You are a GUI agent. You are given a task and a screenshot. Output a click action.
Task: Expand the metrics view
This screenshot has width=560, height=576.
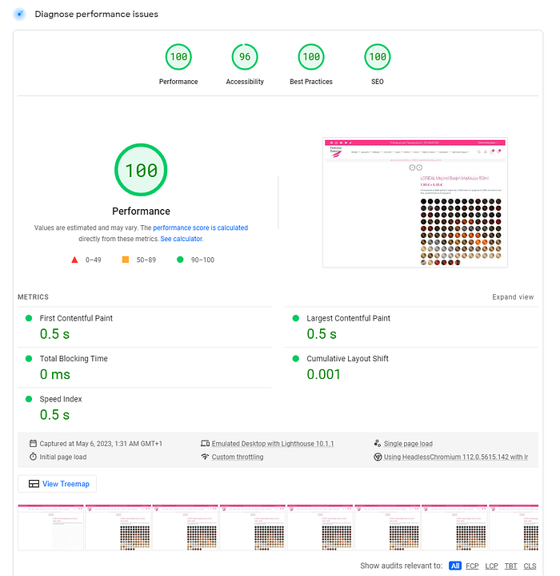pyautogui.click(x=513, y=297)
